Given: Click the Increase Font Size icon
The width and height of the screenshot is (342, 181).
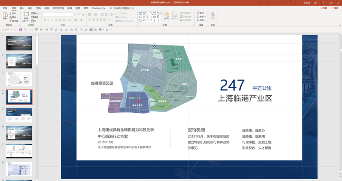Looking at the screenshot, I should (75, 15).
